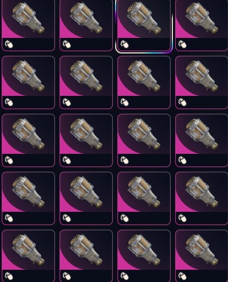228x282 pixels.
Task: Select the item in fourth row, second column
Action: 86,198
